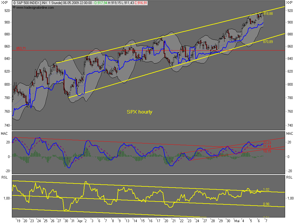The image size is (297, 223).
Task: Click the XXP label at top right
Action: [x=289, y=2]
